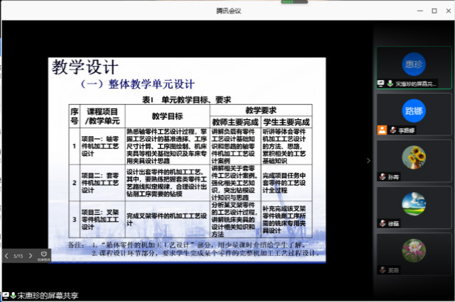Collapse the participant video sidebar using the chevron
Viewport: 455px width, 302px height.
(x=368, y=161)
